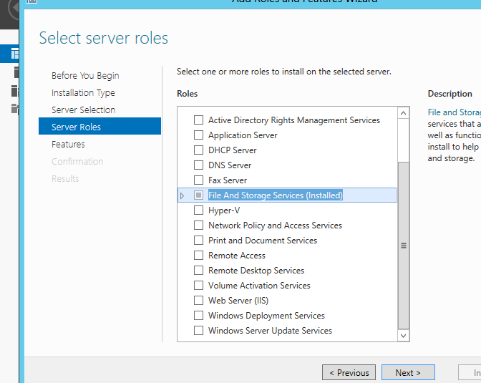Click the Previous button

[x=349, y=372]
